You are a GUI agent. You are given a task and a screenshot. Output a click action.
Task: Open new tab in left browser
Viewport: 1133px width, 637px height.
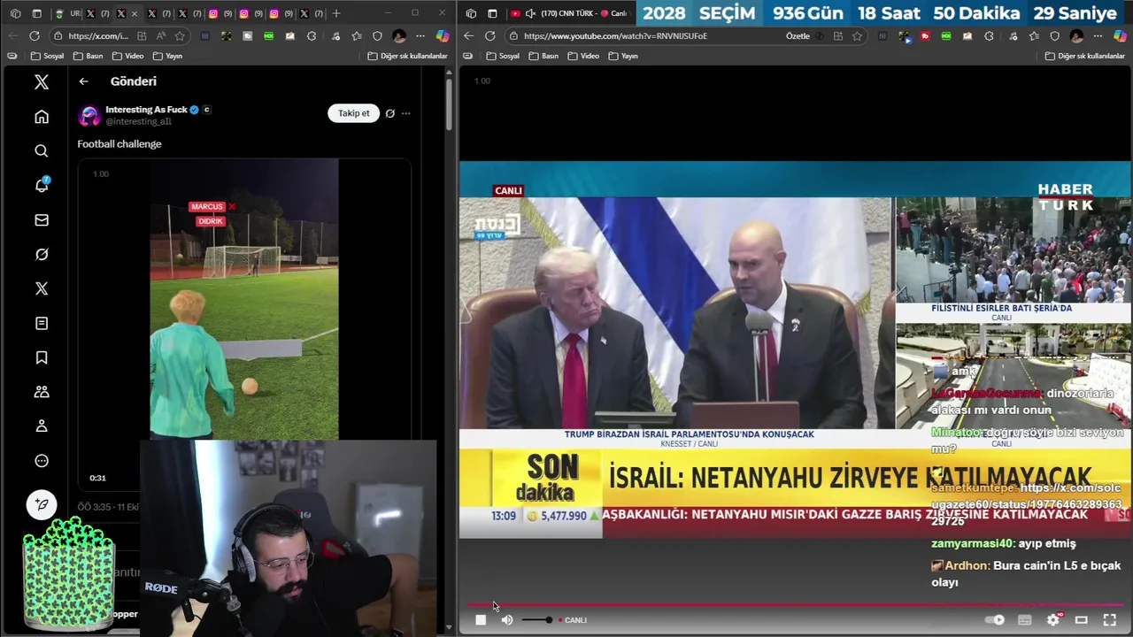[336, 13]
